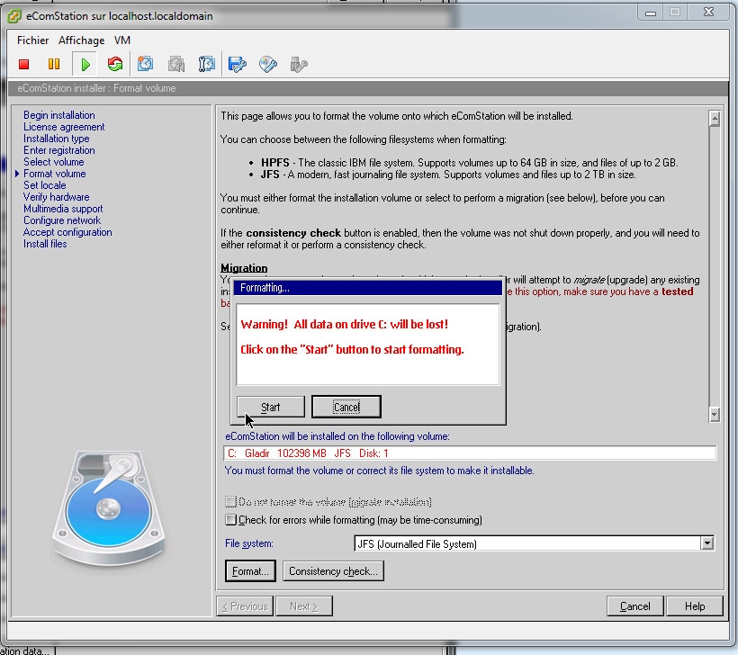Click the CD/DVD device icon
Viewport: 738px width, 655px height.
268,65
